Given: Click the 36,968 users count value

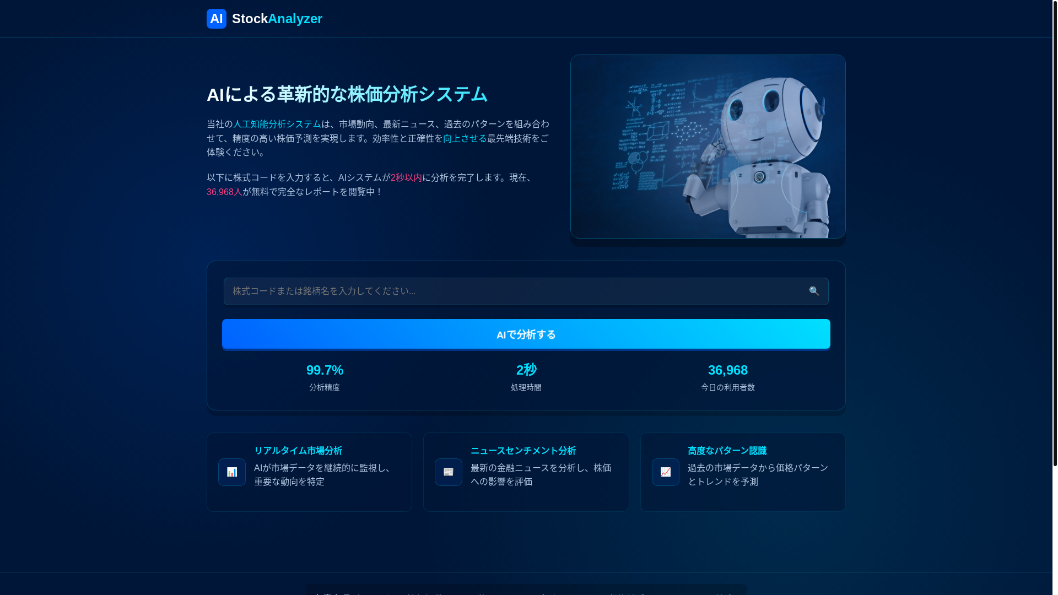Looking at the screenshot, I should coord(727,370).
